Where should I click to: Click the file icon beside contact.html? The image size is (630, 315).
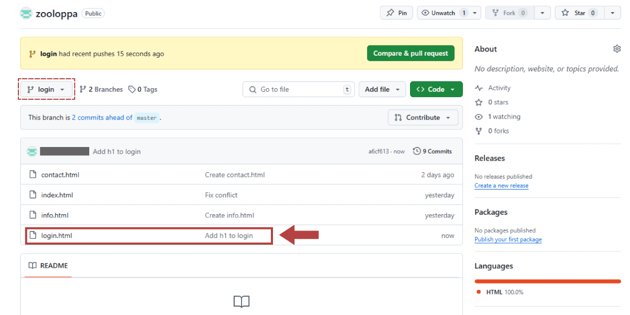33,175
